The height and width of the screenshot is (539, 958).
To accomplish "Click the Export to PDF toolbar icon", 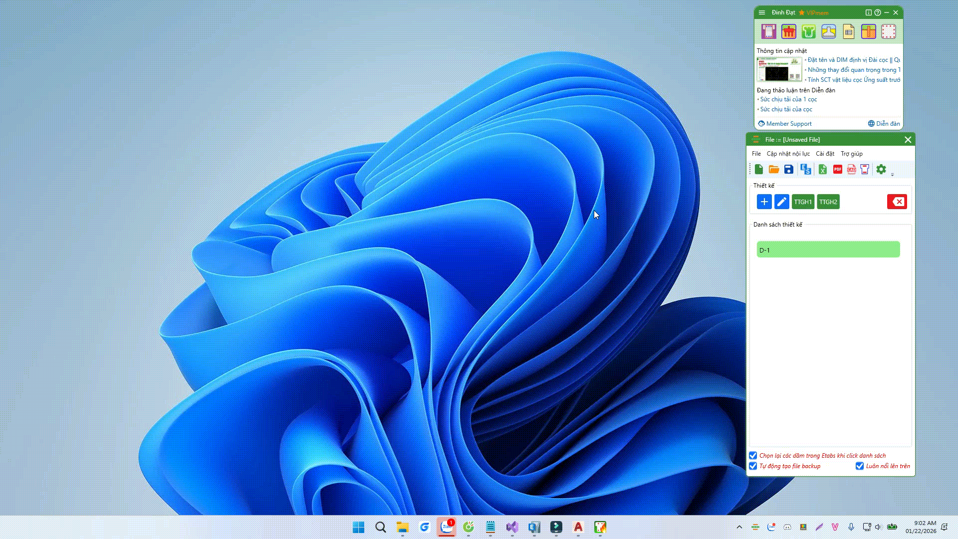I will [837, 170].
